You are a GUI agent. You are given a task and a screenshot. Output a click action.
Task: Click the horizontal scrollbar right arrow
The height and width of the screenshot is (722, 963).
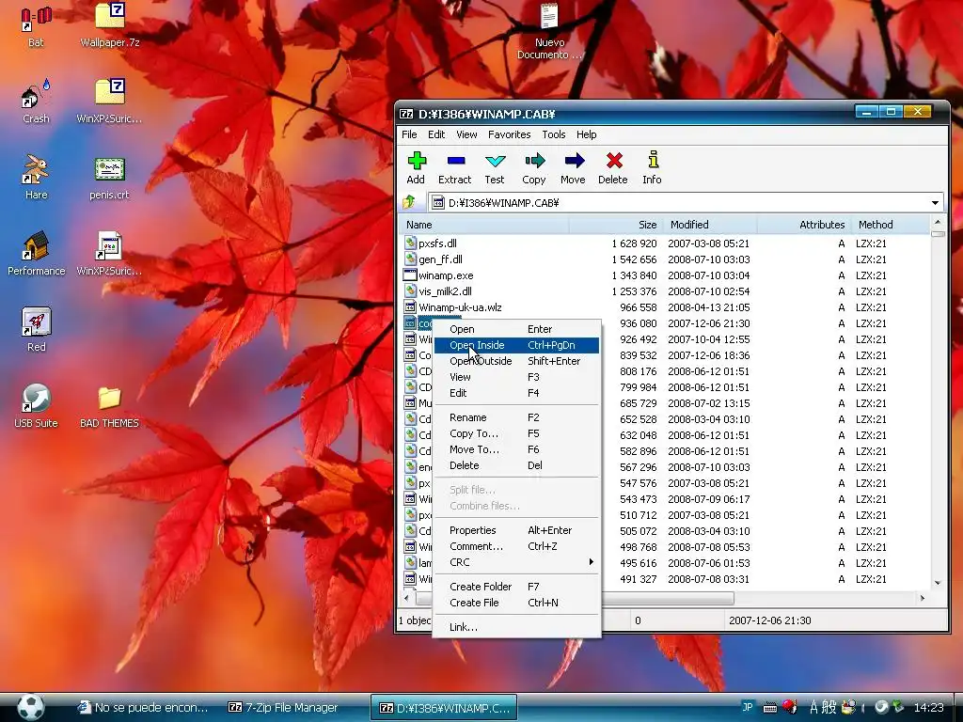[922, 598]
